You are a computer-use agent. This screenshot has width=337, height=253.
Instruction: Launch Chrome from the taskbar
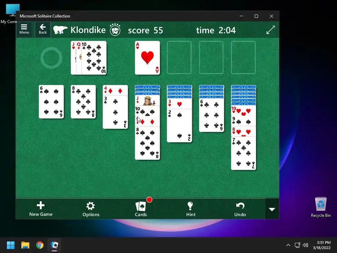[40, 245]
